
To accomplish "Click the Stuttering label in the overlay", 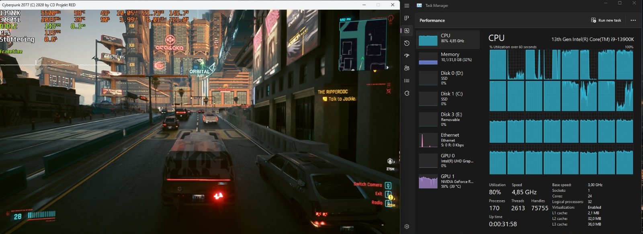I will [17, 39].
